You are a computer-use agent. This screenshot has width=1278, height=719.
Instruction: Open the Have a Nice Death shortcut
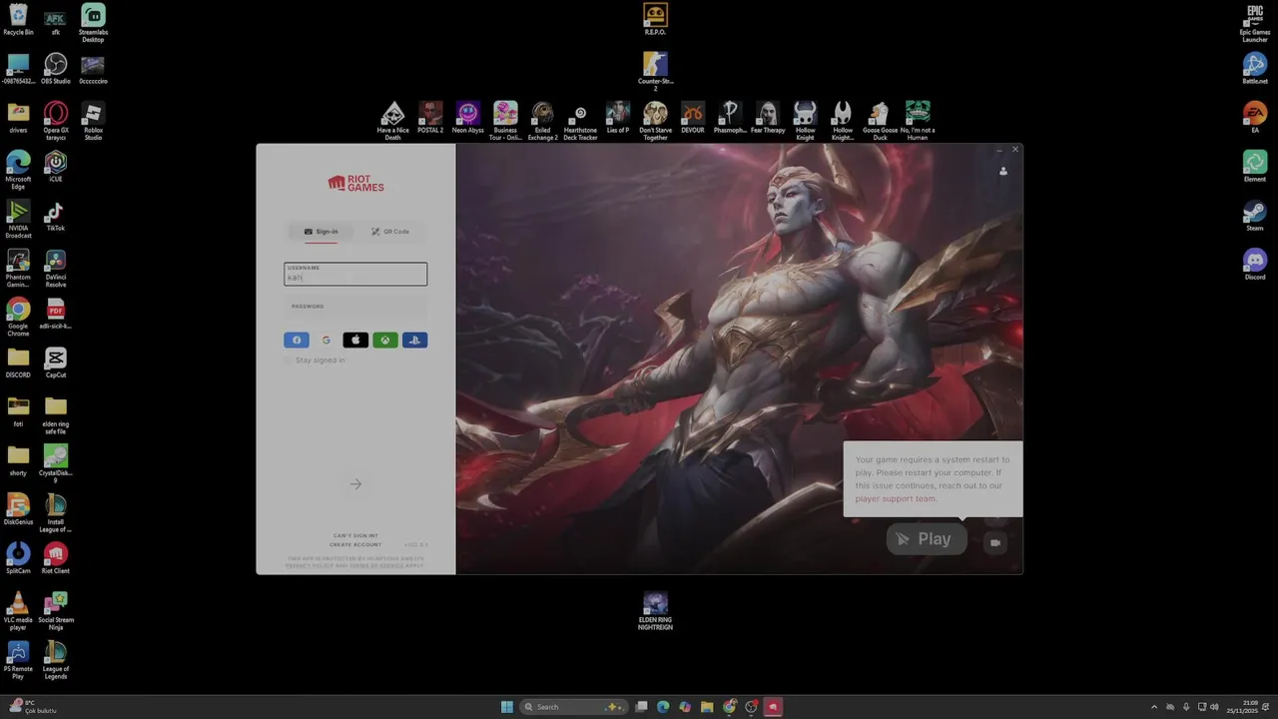393,121
